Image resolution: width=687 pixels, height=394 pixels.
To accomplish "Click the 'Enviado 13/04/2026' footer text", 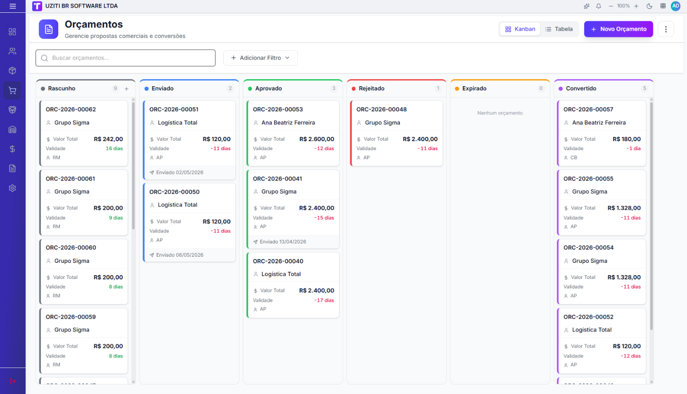I will (283, 242).
